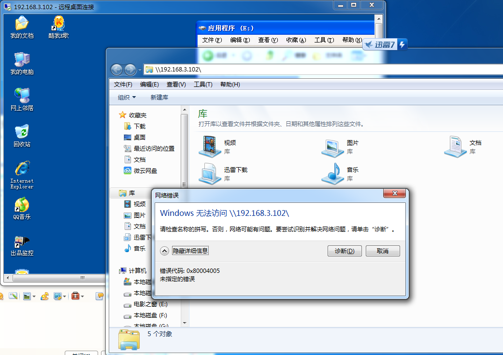The height and width of the screenshot is (355, 503).
Task: Click remote desktop vertical scroll up arrow
Action: point(379,18)
